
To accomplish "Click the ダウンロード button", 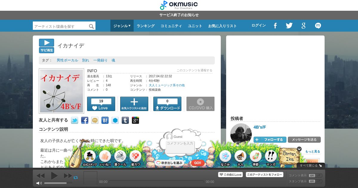I will coord(167,104).
